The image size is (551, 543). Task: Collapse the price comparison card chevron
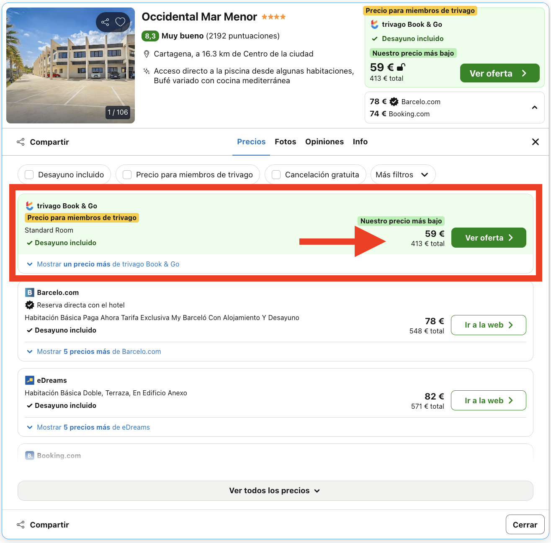pyautogui.click(x=535, y=108)
